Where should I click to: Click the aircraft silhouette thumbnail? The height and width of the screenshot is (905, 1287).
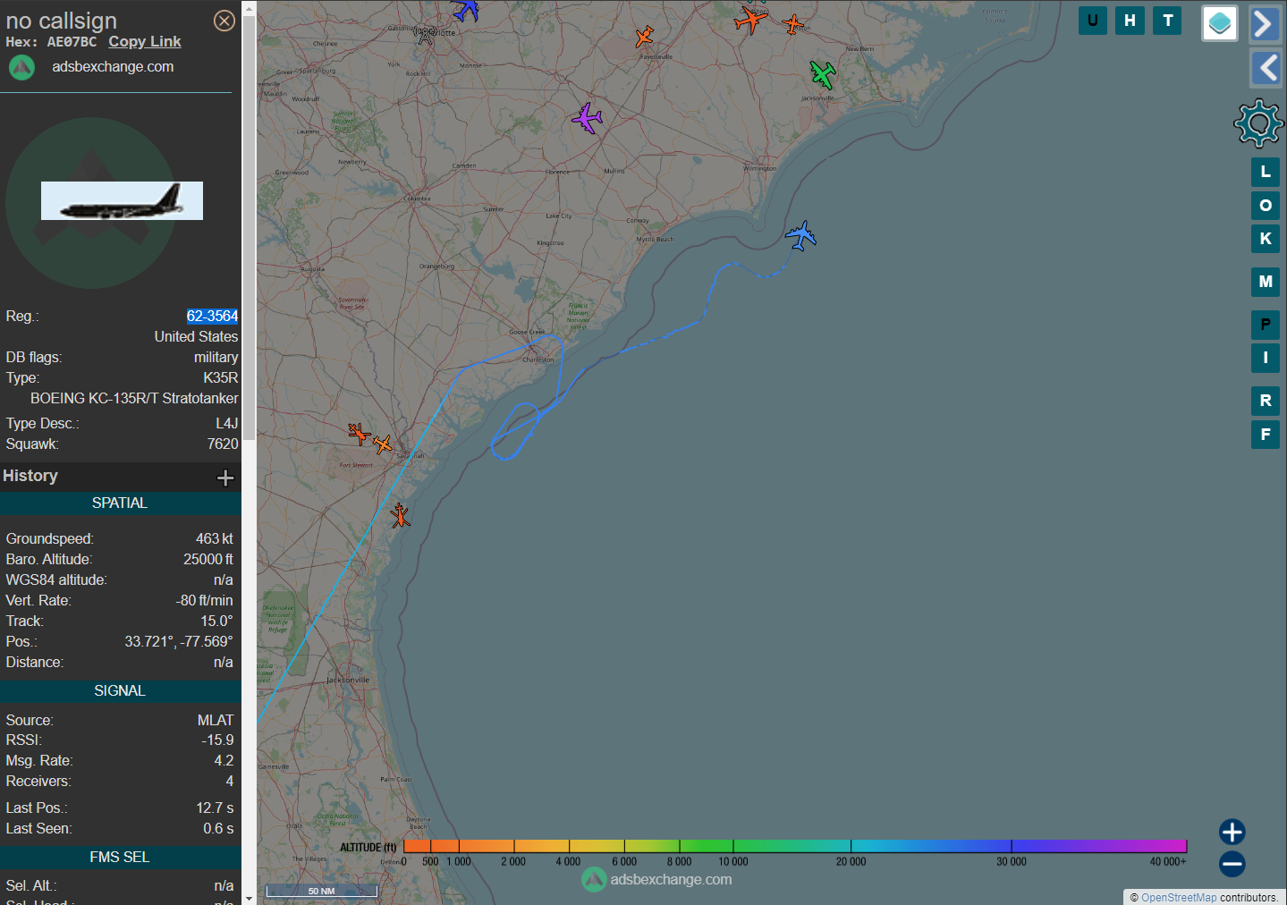click(122, 201)
